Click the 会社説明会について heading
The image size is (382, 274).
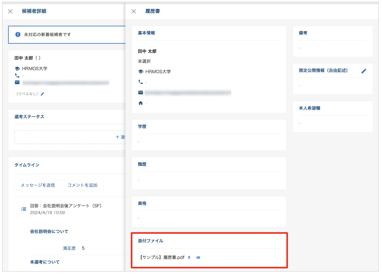[x=49, y=231]
